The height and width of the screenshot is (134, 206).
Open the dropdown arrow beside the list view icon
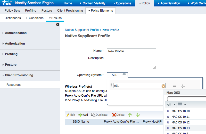coord(185,105)
